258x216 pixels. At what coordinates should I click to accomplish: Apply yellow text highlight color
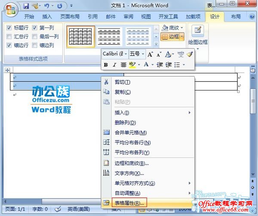click(132, 65)
